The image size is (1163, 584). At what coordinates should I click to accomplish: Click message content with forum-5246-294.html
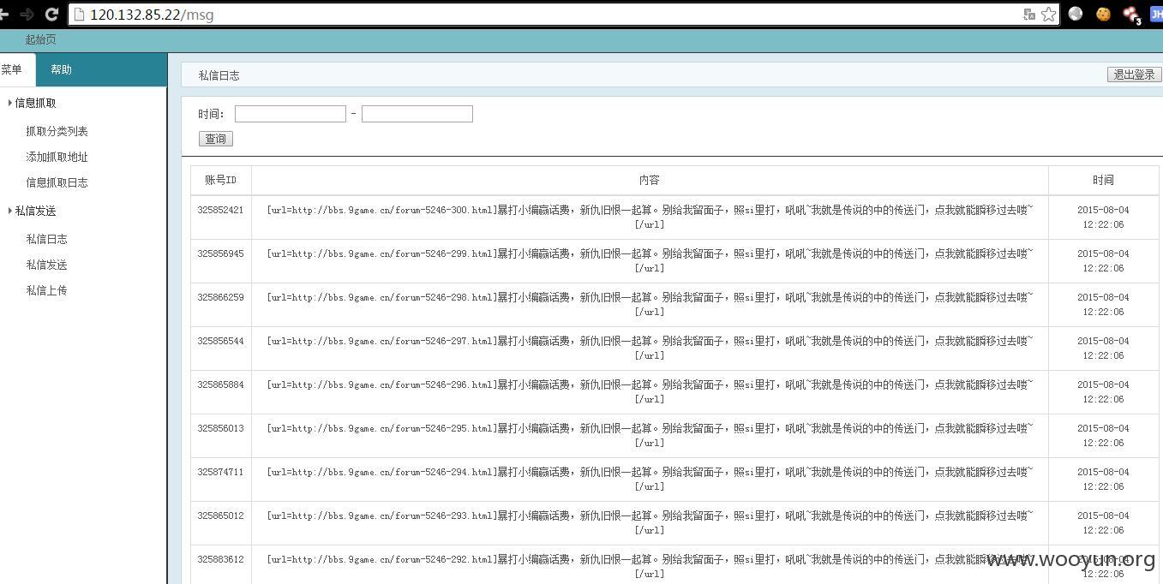[650, 480]
